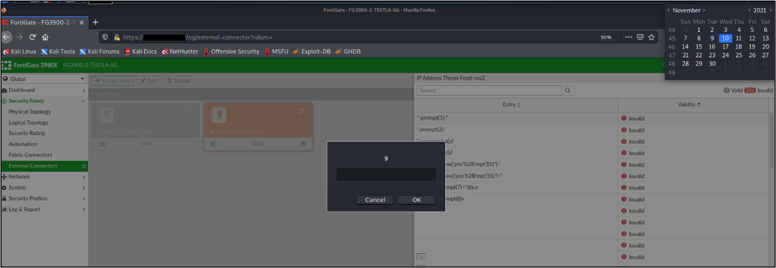This screenshot has width=776, height=268.
Task: Expand the Log & Report menu
Action: 44,209
